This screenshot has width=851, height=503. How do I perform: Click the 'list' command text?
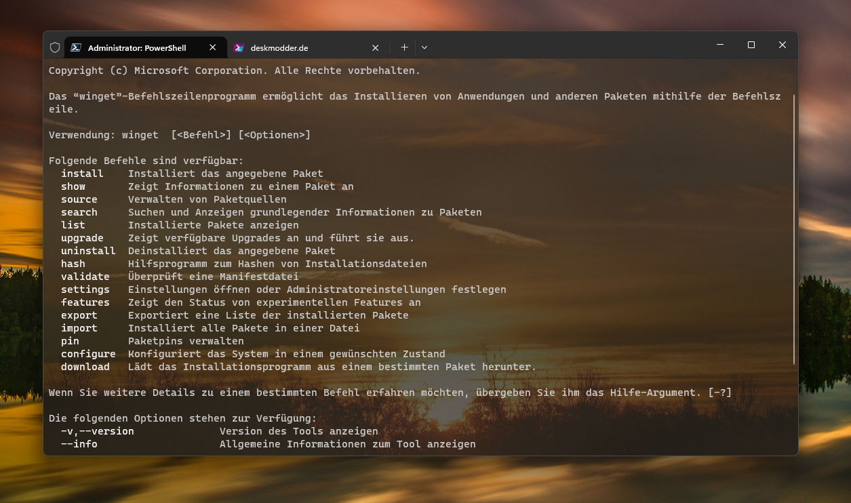(73, 225)
